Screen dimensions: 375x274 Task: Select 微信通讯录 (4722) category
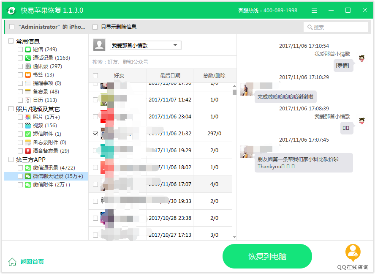[54, 168]
